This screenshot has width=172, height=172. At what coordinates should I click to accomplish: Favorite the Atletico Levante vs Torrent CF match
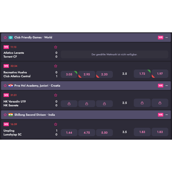coord(56,47)
